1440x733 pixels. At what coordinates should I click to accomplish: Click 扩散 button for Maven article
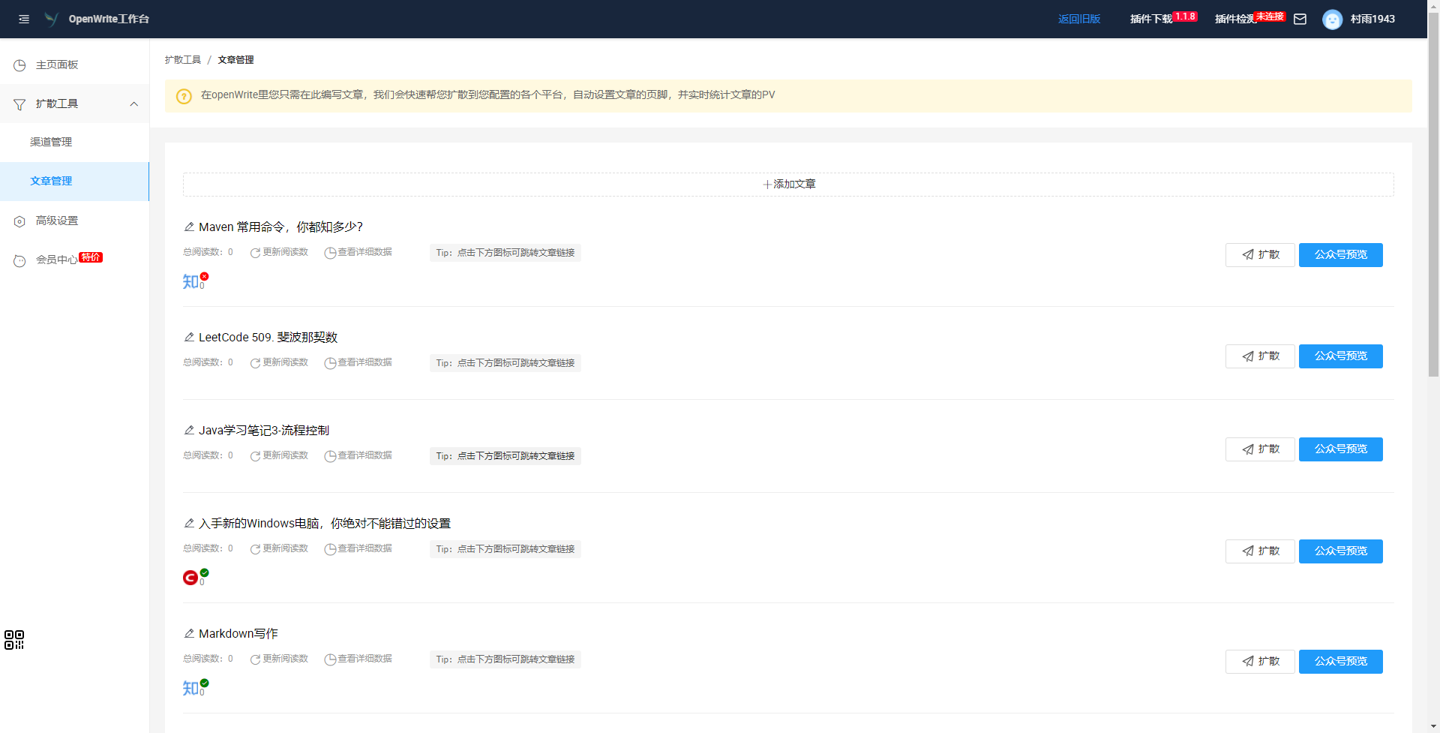(x=1260, y=255)
